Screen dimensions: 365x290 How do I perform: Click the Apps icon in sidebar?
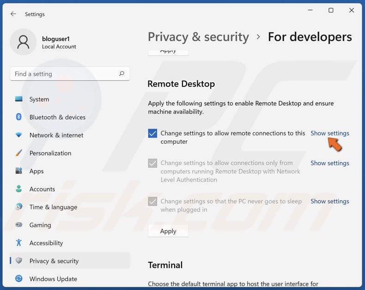click(x=19, y=171)
